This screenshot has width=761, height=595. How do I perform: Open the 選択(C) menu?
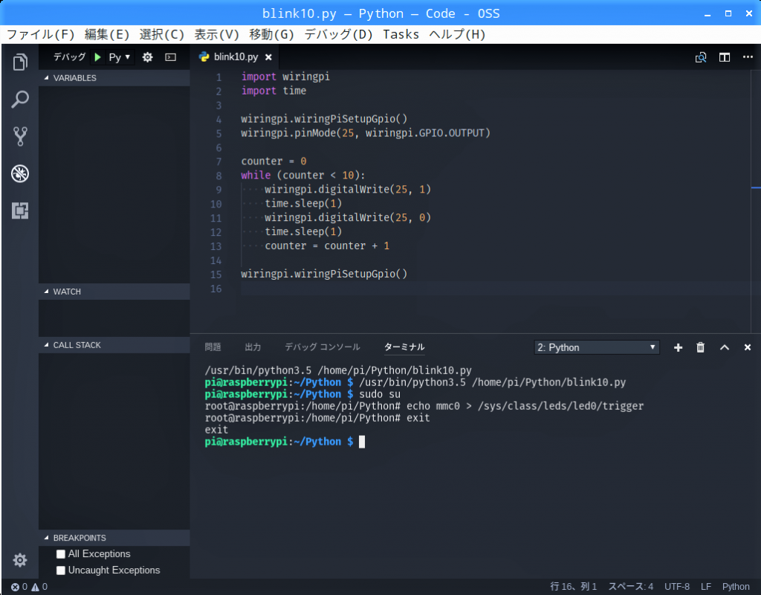[x=161, y=34]
